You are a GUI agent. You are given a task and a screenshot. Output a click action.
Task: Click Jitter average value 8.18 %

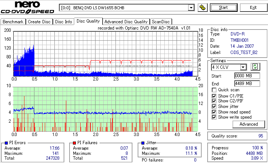[191, 148]
